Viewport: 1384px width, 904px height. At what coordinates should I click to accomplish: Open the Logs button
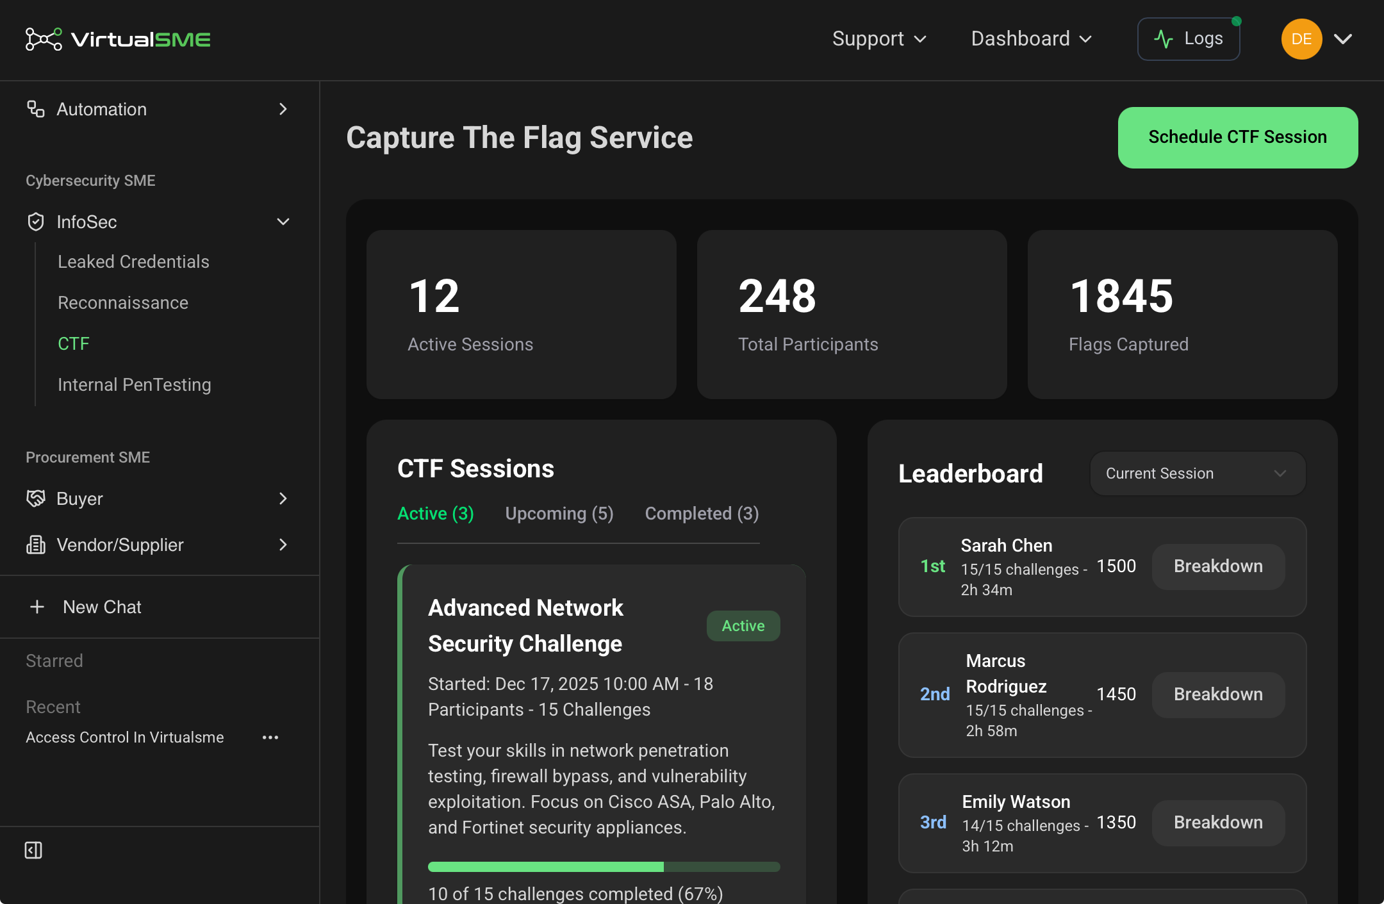[1189, 39]
